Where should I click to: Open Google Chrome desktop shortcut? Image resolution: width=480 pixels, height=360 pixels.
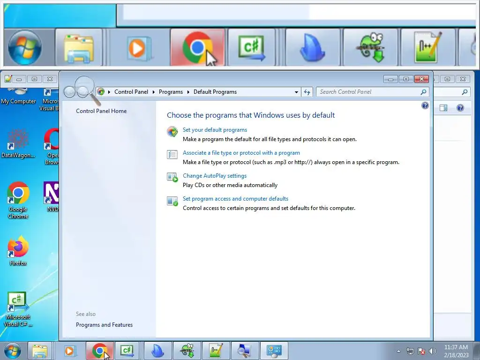coord(18,201)
